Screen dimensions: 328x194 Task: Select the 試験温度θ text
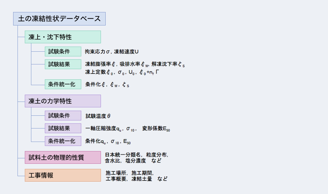pyautogui.click(x=98, y=116)
